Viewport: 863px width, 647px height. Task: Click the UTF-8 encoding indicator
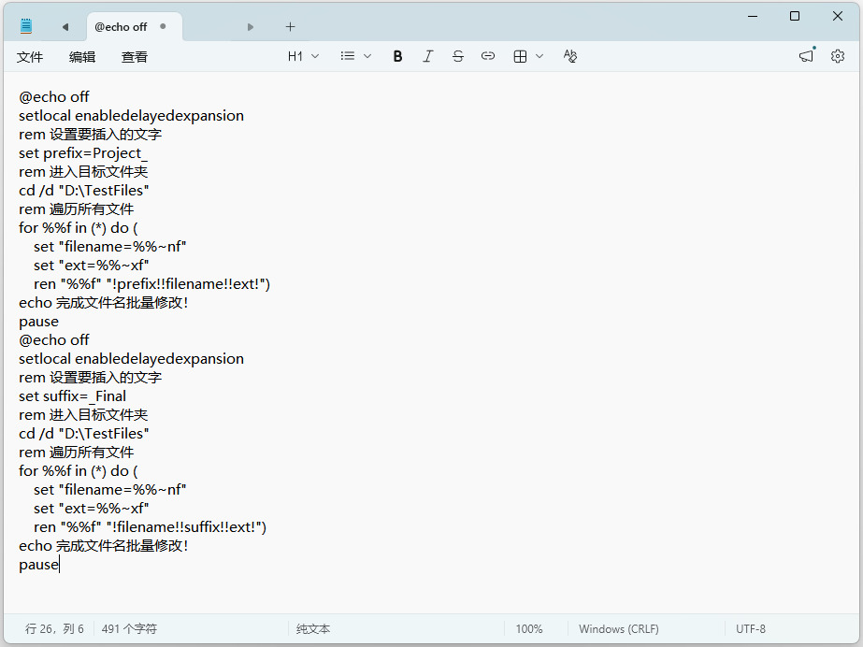[x=751, y=629]
